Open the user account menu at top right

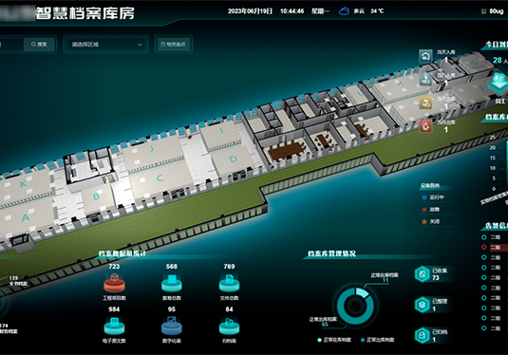(x=493, y=11)
